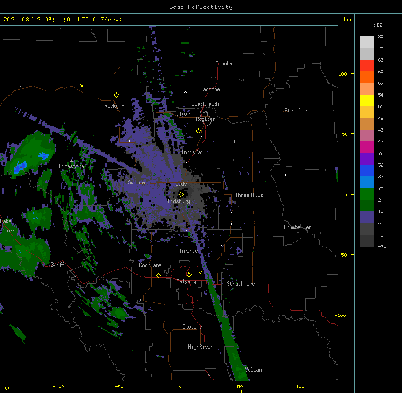Click the Sylvan label

pyautogui.click(x=182, y=114)
